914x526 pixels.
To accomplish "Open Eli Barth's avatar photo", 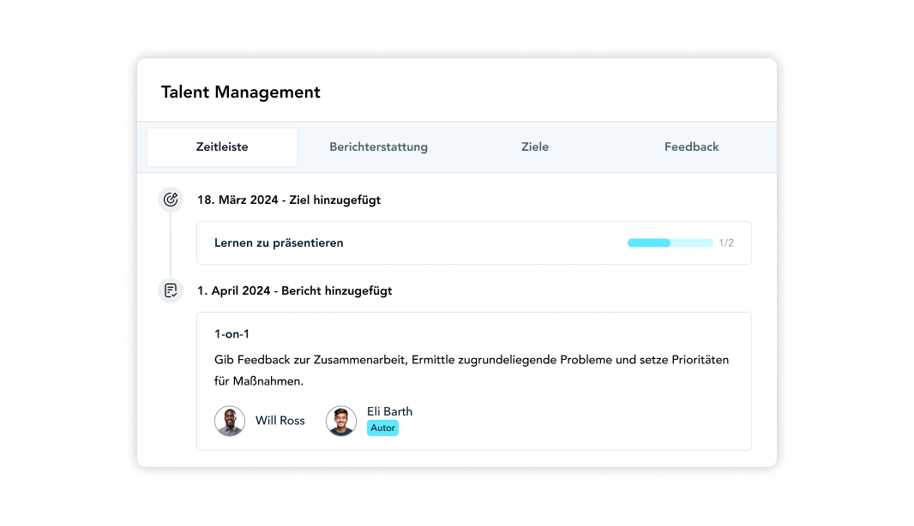I will (x=341, y=421).
